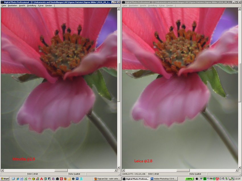242x181 pixels.
Task: Click Digital Photo Professional icon in left title bar
Action: coord(2,2)
